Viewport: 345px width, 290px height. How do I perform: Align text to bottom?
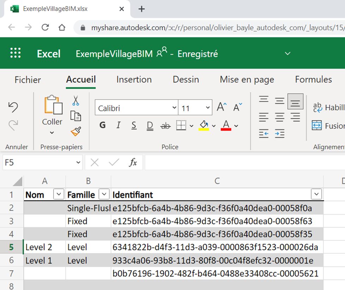[295, 101]
